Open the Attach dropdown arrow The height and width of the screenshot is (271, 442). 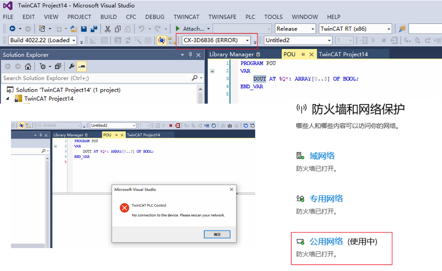[x=208, y=29]
